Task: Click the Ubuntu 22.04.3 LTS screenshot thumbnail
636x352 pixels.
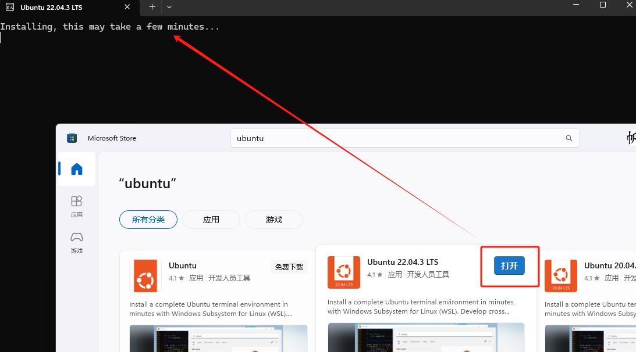Action: coord(426,337)
